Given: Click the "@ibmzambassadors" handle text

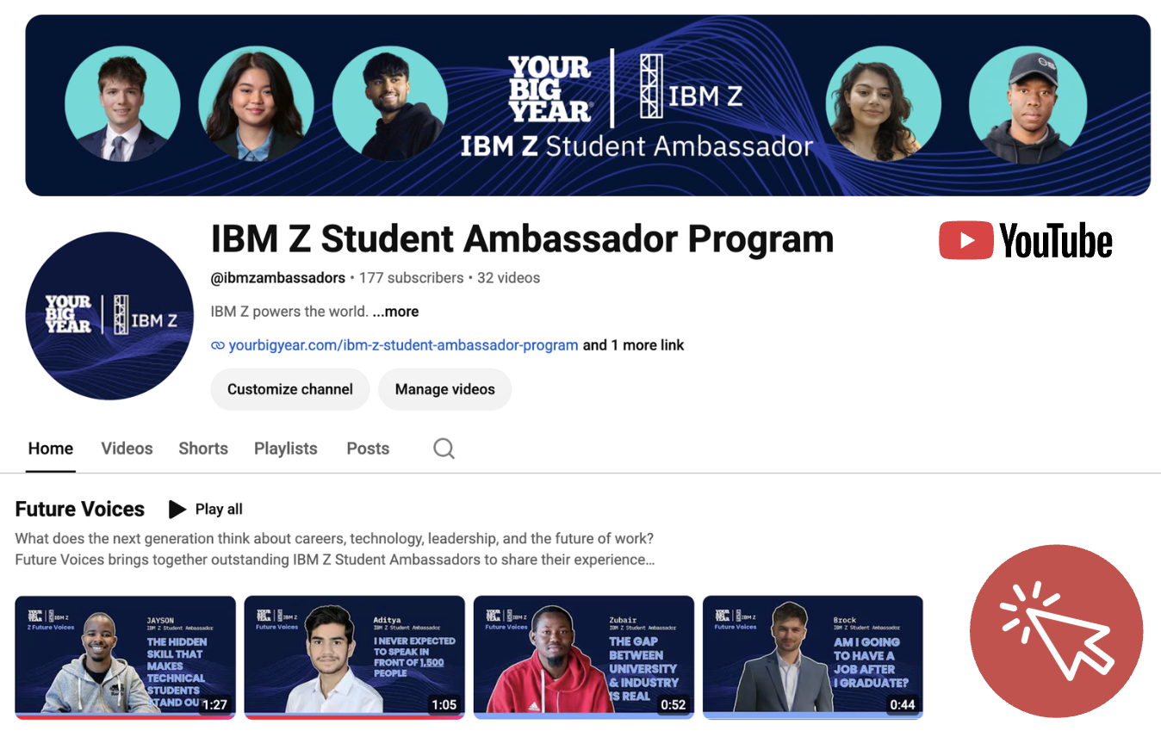Looking at the screenshot, I should [278, 278].
